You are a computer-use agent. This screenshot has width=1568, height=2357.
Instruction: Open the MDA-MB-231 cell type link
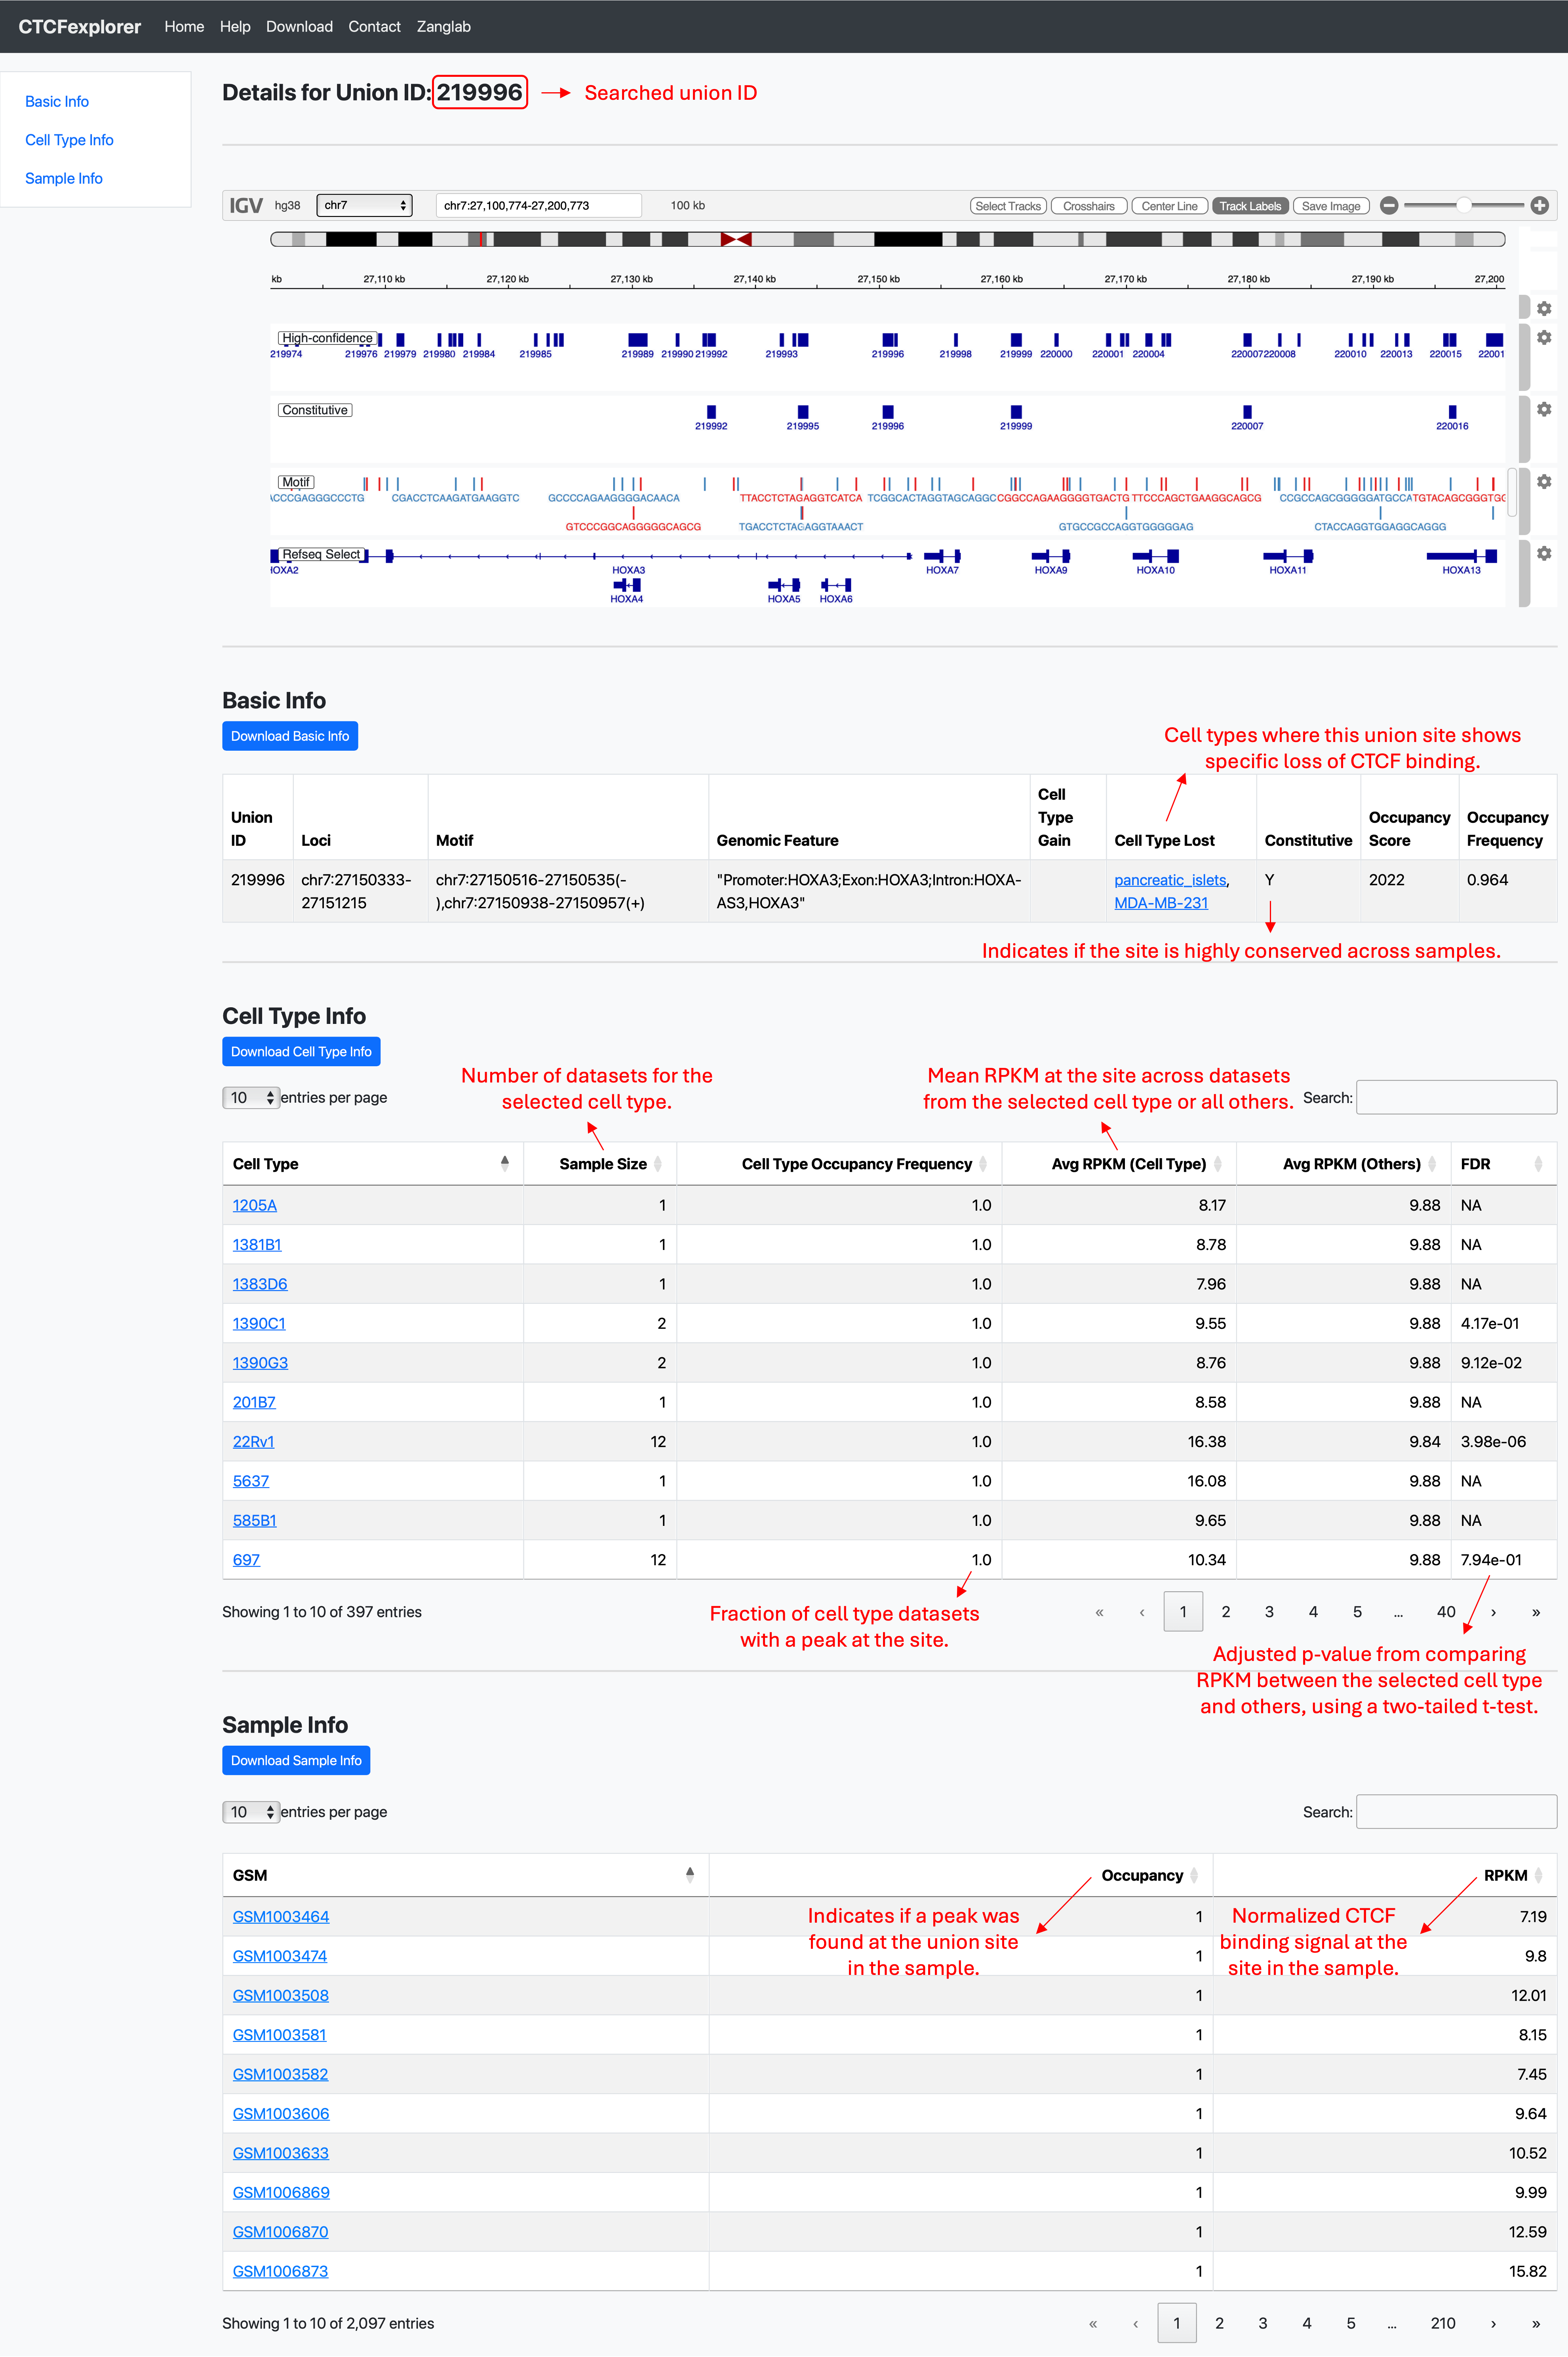pyautogui.click(x=1161, y=903)
